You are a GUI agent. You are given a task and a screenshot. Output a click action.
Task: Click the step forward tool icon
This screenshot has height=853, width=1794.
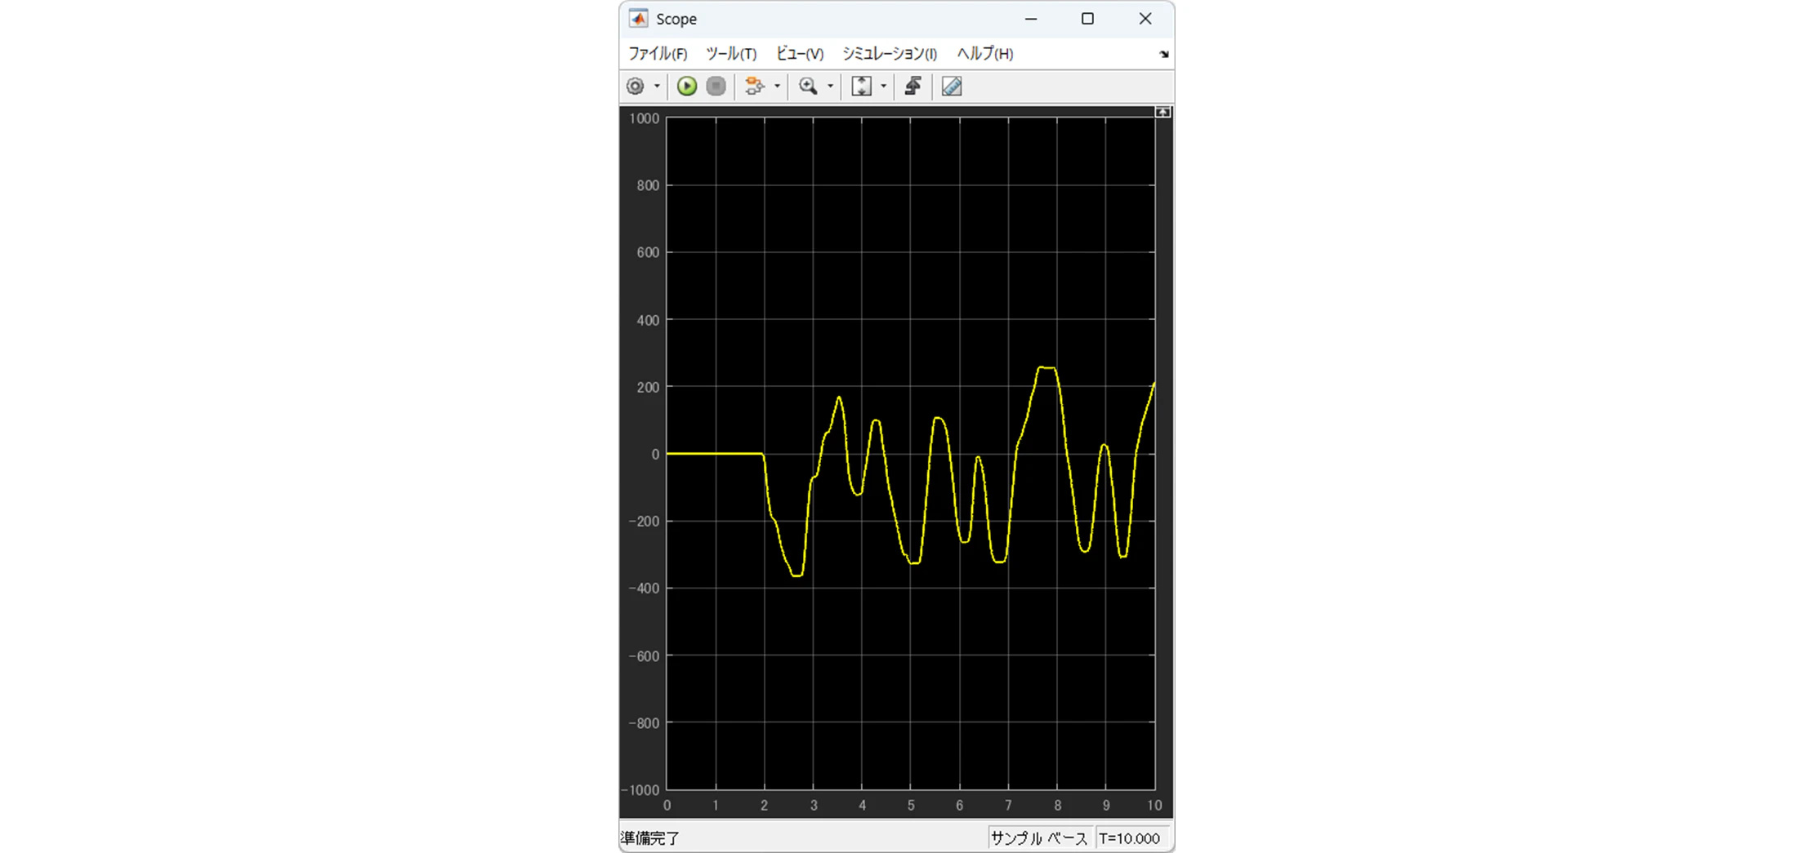click(x=755, y=87)
